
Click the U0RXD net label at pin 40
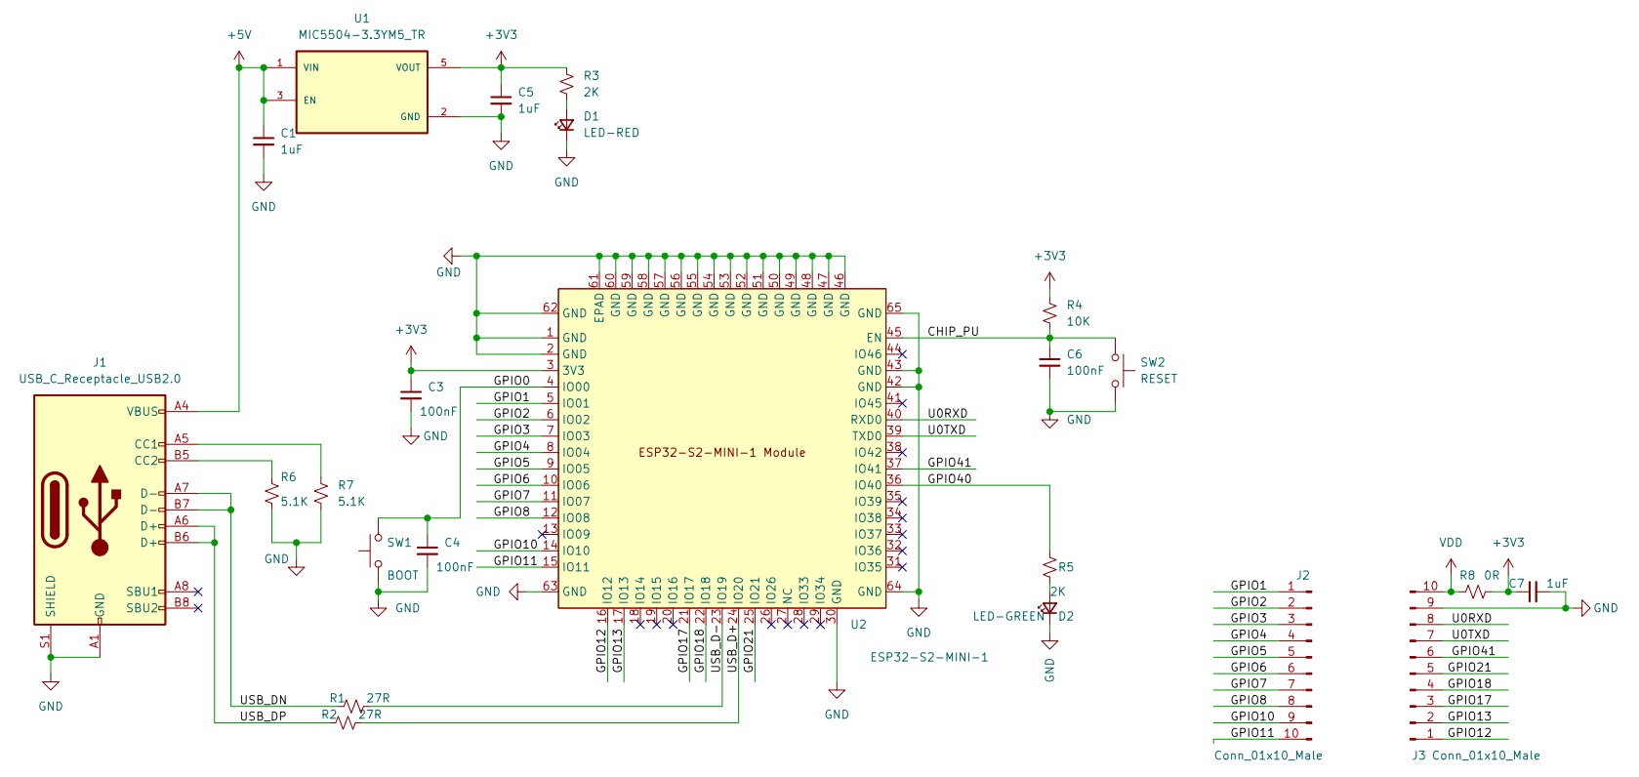tap(948, 413)
